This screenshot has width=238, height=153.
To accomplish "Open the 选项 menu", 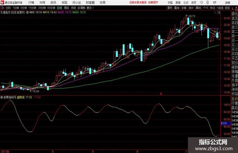I will pyautogui.click(x=193, y=3).
